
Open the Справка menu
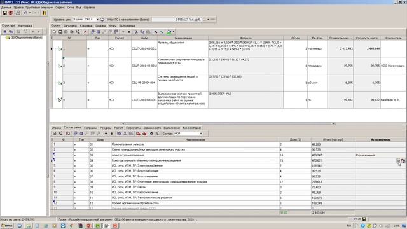(89, 8)
